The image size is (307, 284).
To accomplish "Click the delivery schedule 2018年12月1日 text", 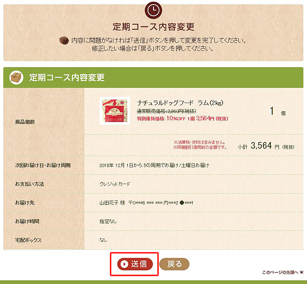I will pos(154,165).
